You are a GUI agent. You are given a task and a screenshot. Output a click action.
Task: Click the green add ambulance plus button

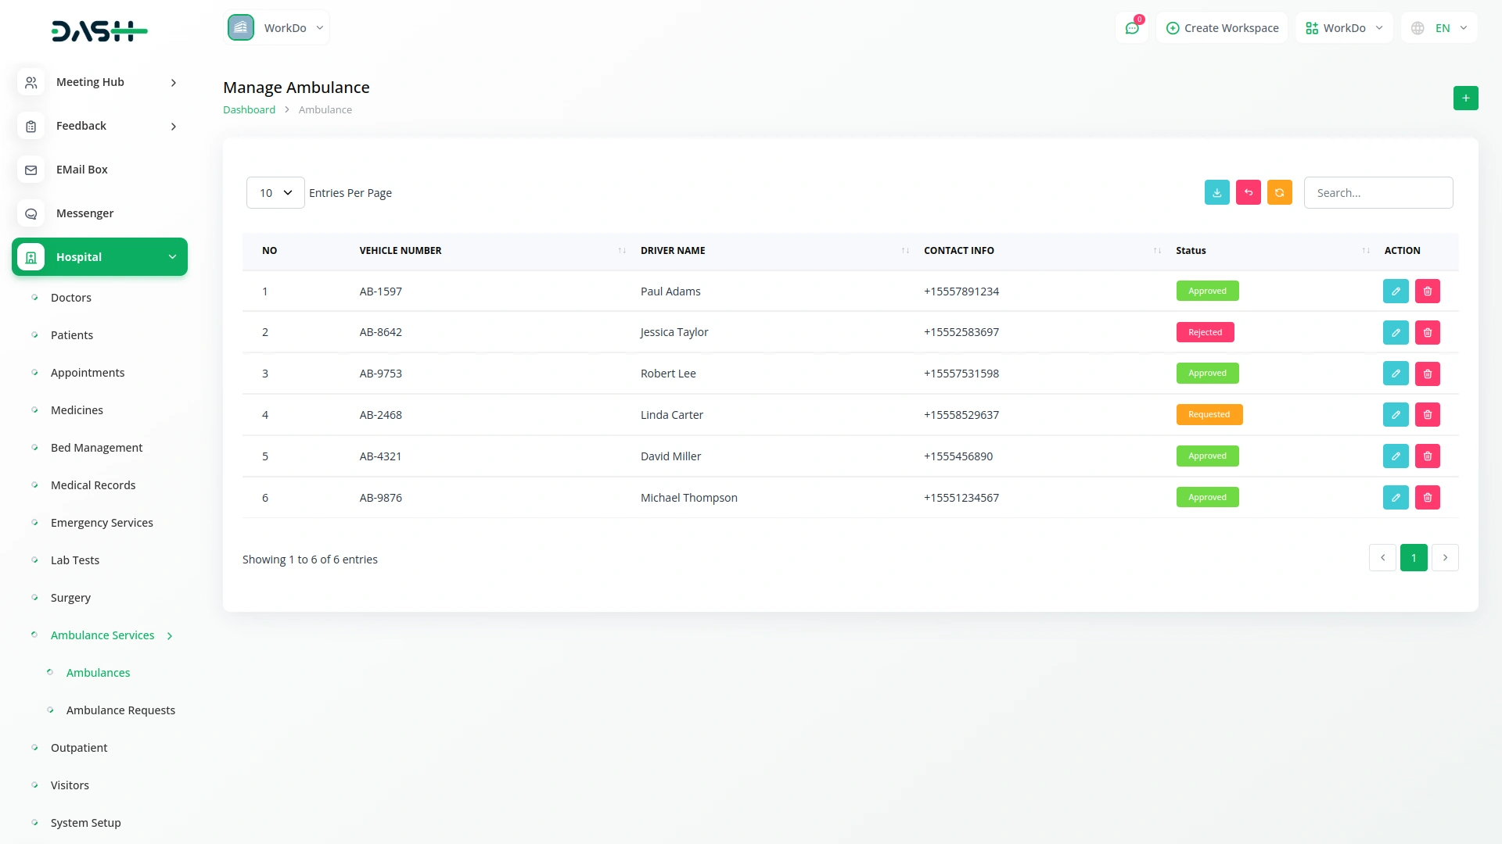[x=1465, y=98]
